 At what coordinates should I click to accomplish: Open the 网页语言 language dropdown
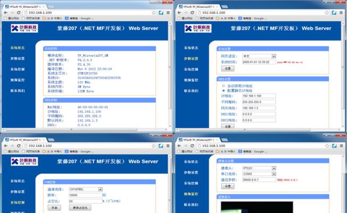[259, 56]
